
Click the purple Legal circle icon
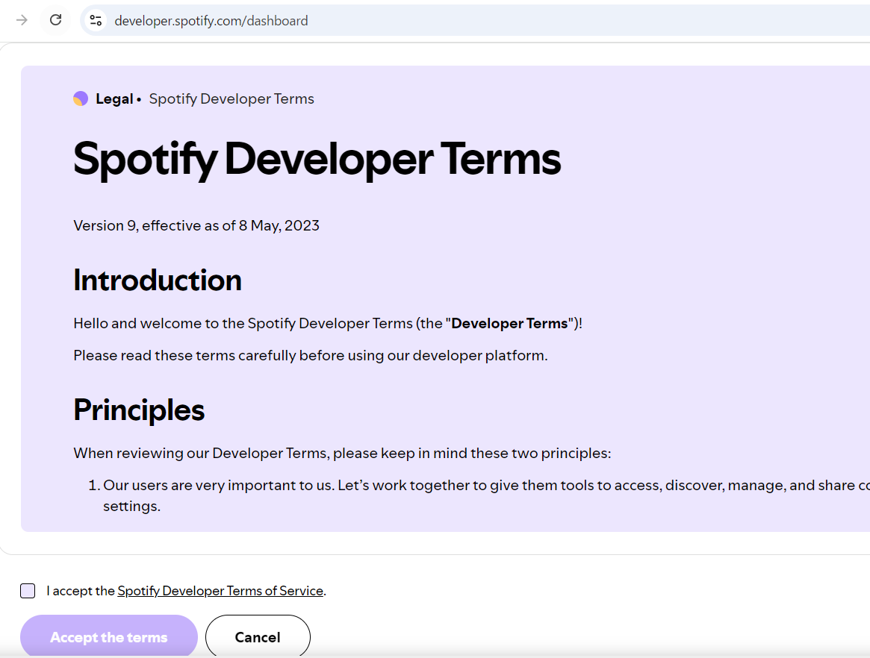(81, 98)
